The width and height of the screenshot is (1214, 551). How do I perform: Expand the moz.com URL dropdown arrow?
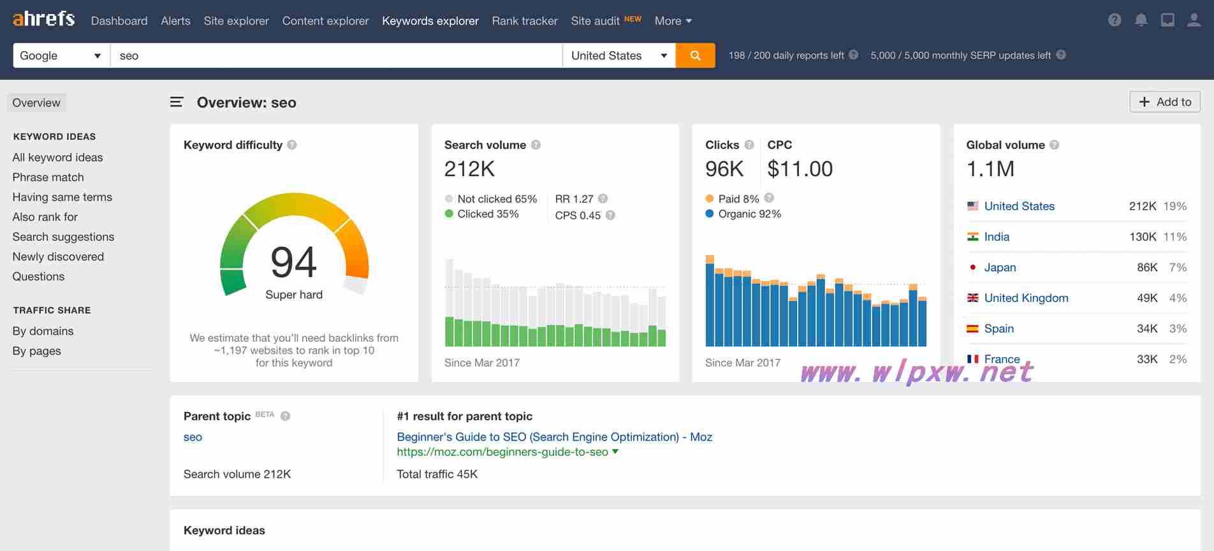pos(615,452)
